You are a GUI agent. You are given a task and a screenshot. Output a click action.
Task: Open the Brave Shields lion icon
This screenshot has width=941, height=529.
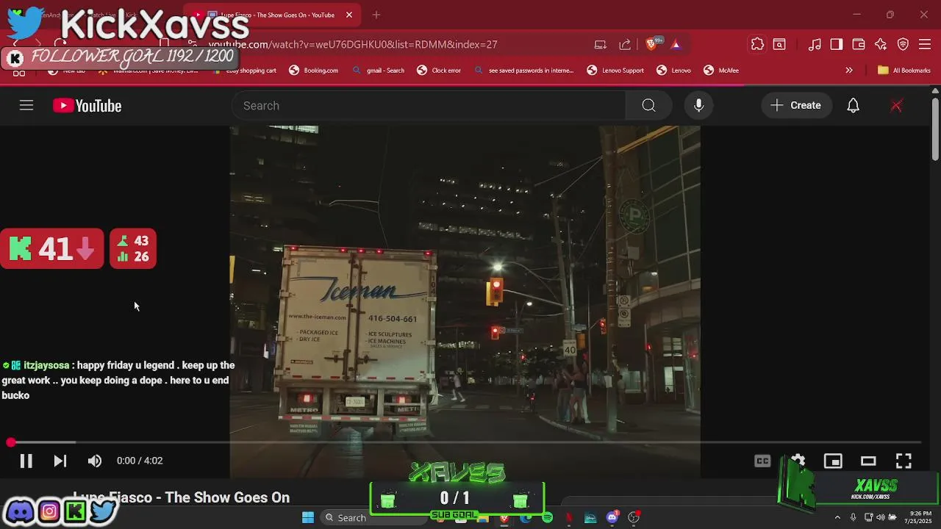point(651,44)
